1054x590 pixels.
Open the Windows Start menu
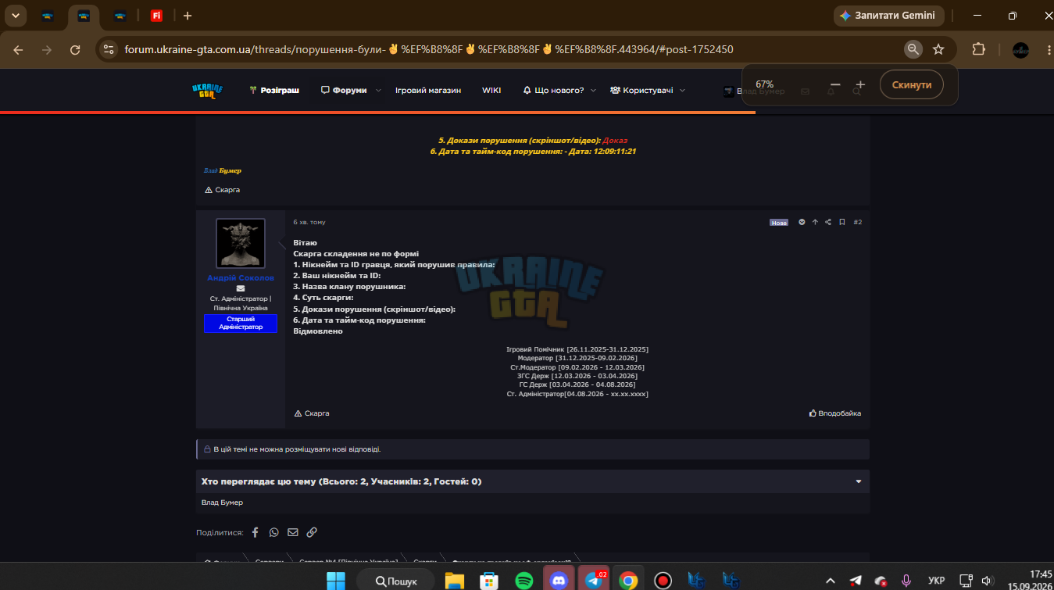335,581
